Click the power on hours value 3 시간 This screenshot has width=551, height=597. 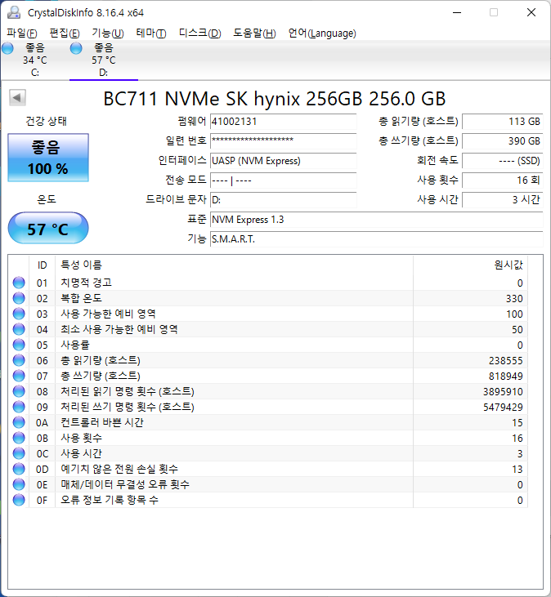tap(503, 199)
